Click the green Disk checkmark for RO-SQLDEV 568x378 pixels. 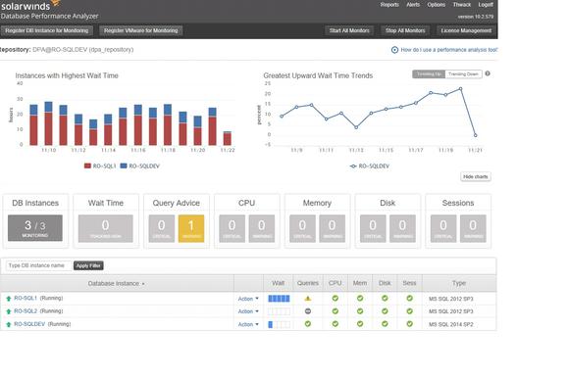[x=385, y=324]
